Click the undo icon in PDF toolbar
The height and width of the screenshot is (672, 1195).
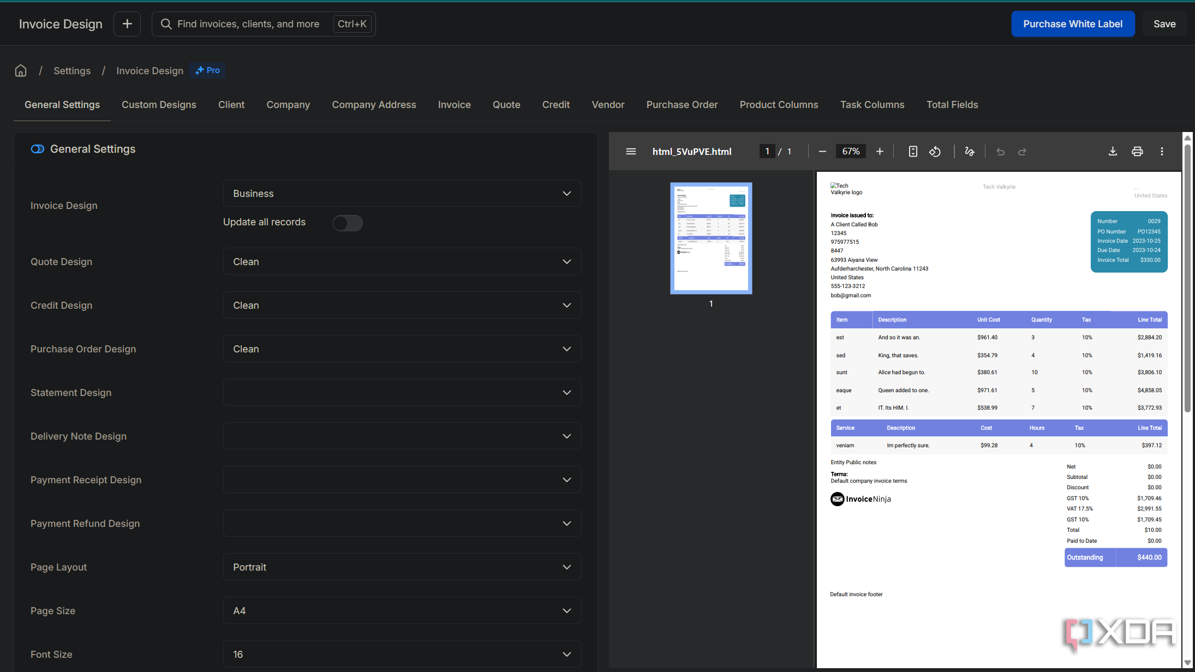click(x=1000, y=152)
